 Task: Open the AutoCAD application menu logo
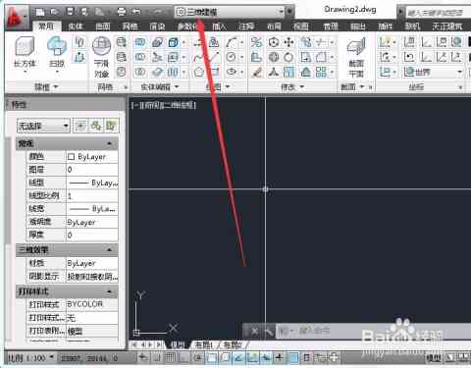(15, 17)
